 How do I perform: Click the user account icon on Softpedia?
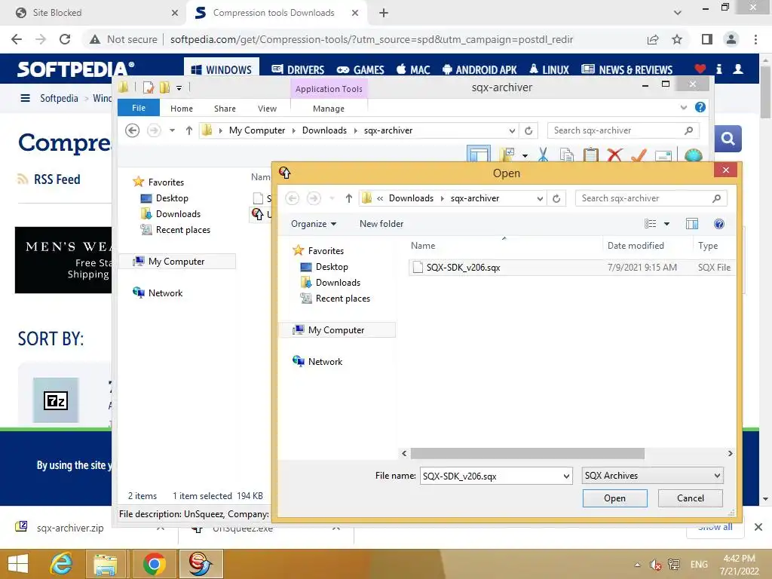pos(737,69)
